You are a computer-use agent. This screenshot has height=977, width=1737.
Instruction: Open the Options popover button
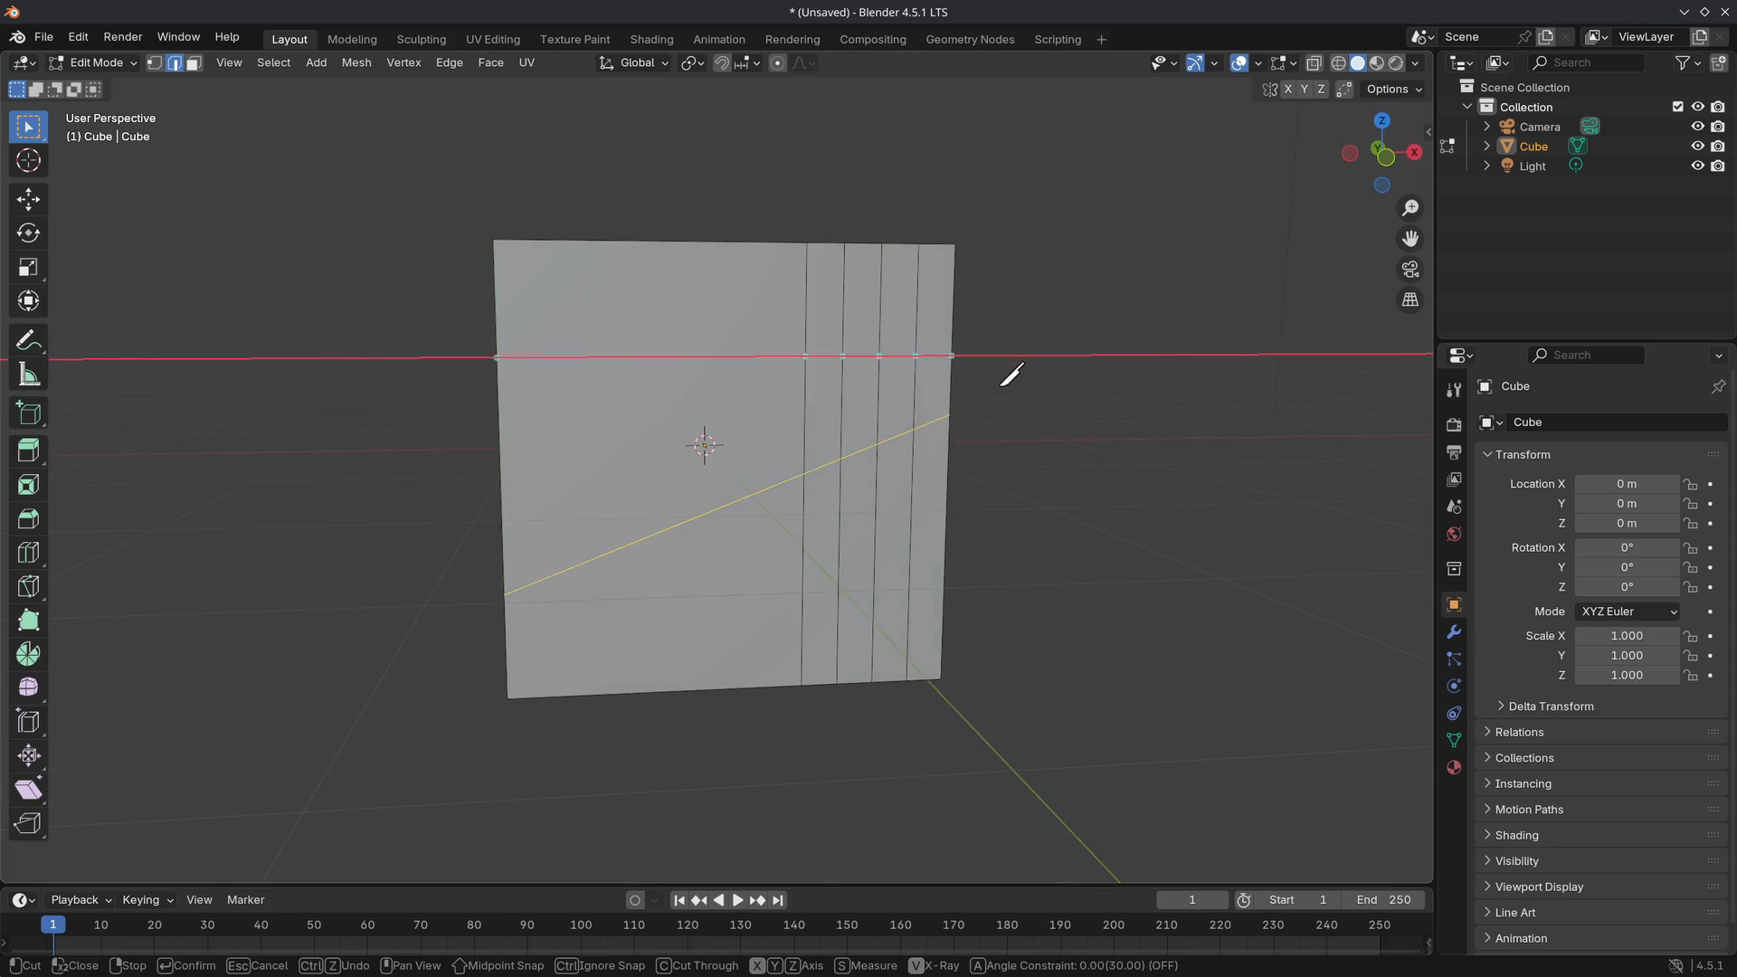coord(1393,90)
